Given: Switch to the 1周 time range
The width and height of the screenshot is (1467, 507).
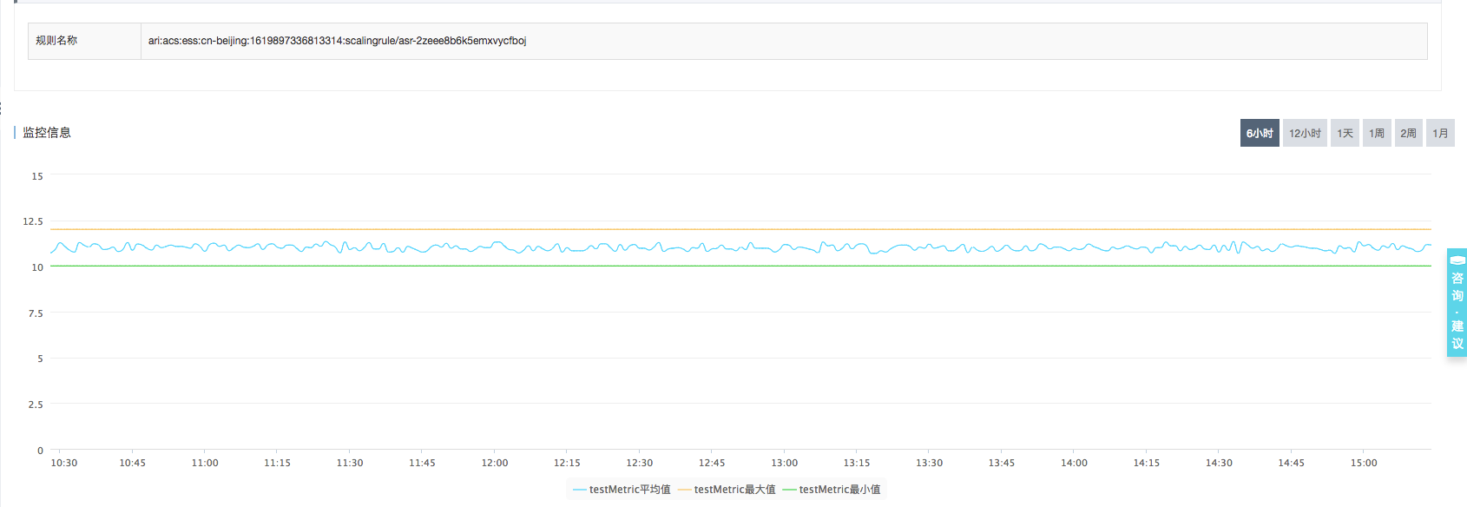Looking at the screenshot, I should [x=1377, y=133].
